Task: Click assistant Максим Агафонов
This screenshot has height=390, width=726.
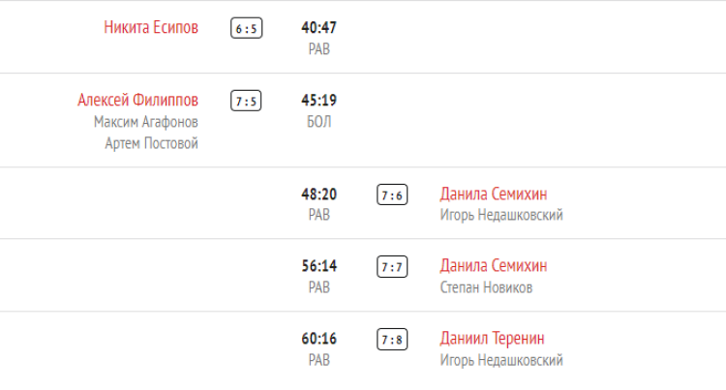Action: [x=146, y=122]
